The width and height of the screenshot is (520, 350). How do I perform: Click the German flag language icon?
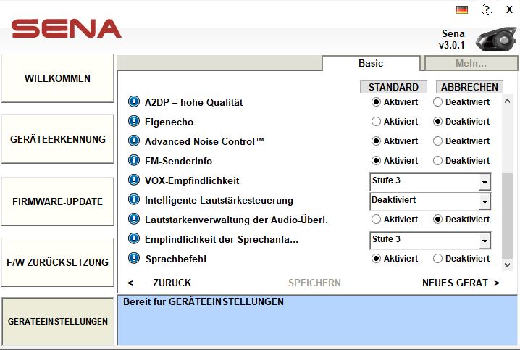[x=462, y=9]
